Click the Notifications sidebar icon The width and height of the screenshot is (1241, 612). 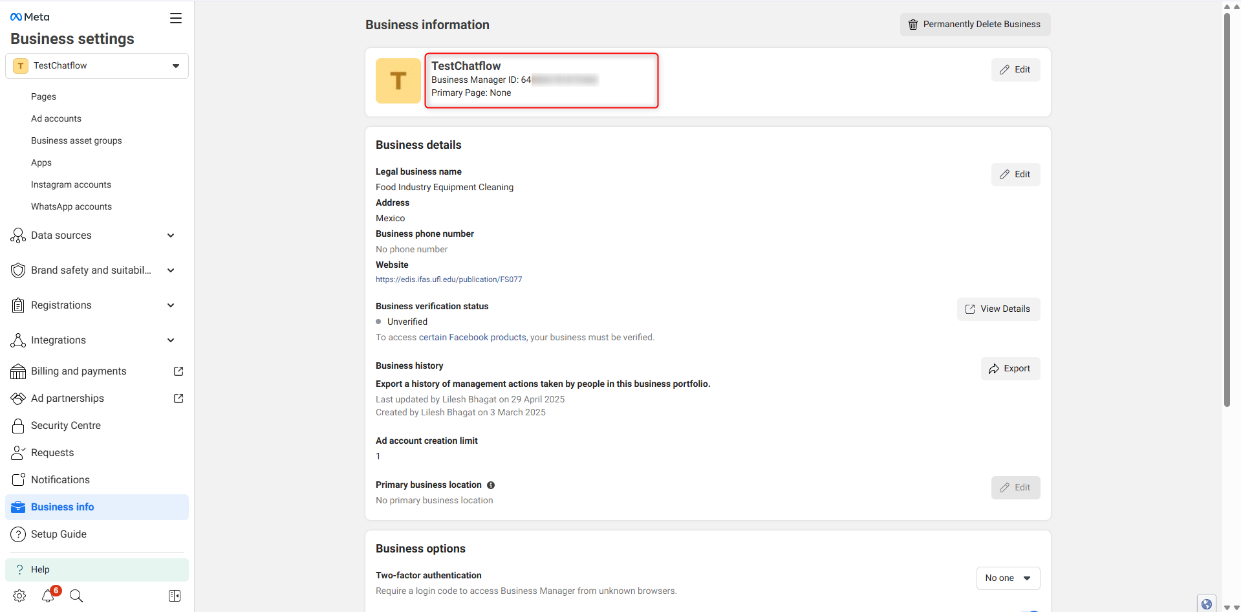coord(18,480)
